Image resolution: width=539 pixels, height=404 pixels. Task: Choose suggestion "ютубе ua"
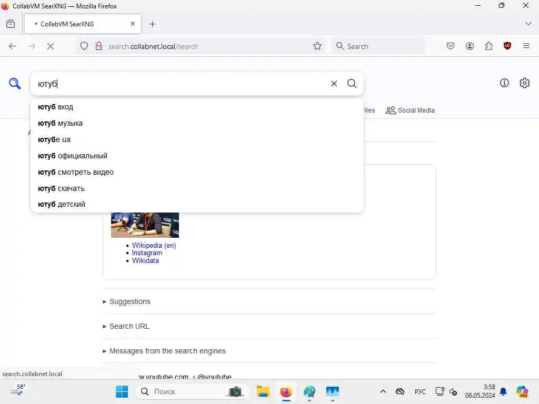(197, 139)
